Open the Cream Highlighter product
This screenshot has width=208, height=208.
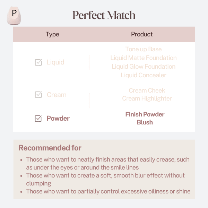147,98
